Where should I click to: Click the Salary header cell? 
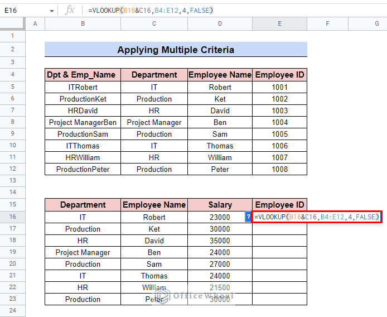pos(220,205)
